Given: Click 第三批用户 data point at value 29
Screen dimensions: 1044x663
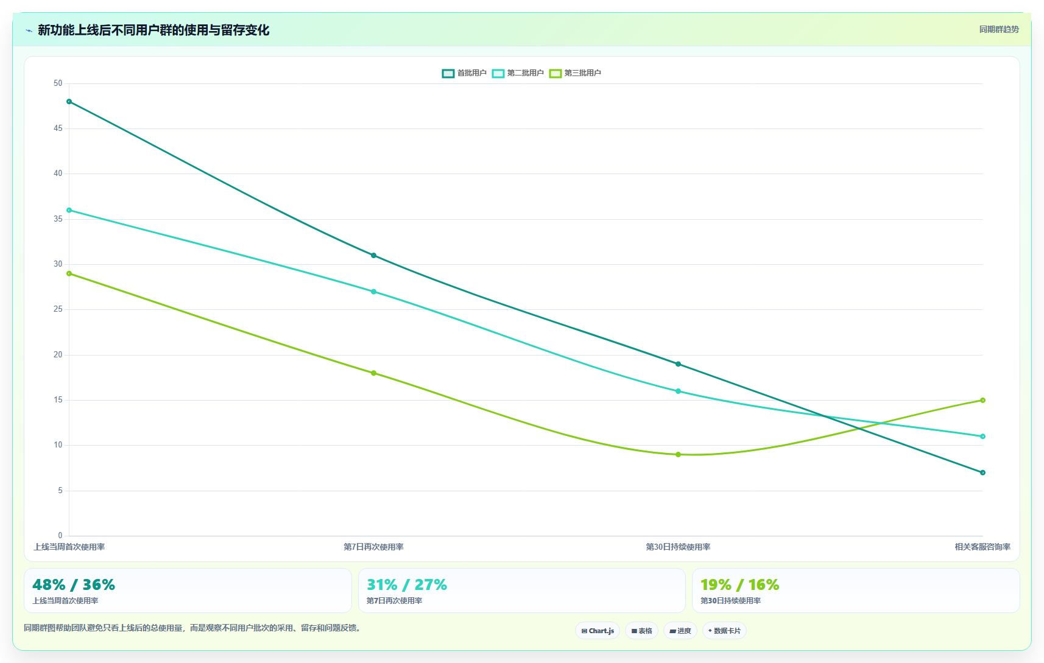Looking at the screenshot, I should pyautogui.click(x=69, y=273).
